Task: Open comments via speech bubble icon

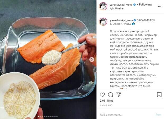Action: click(x=111, y=95)
